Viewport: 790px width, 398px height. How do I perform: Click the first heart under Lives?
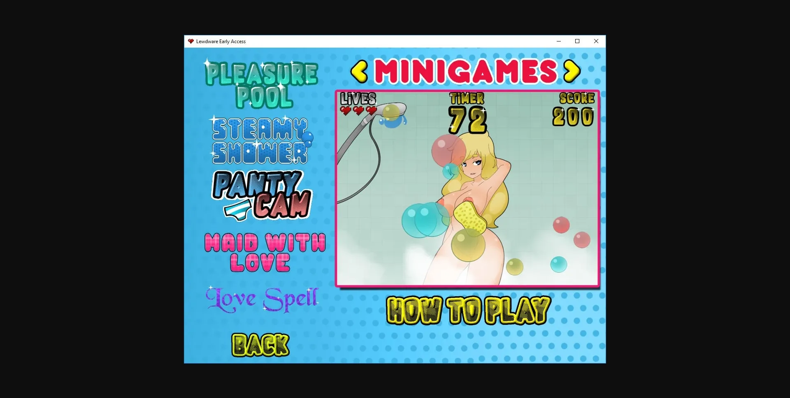point(346,110)
